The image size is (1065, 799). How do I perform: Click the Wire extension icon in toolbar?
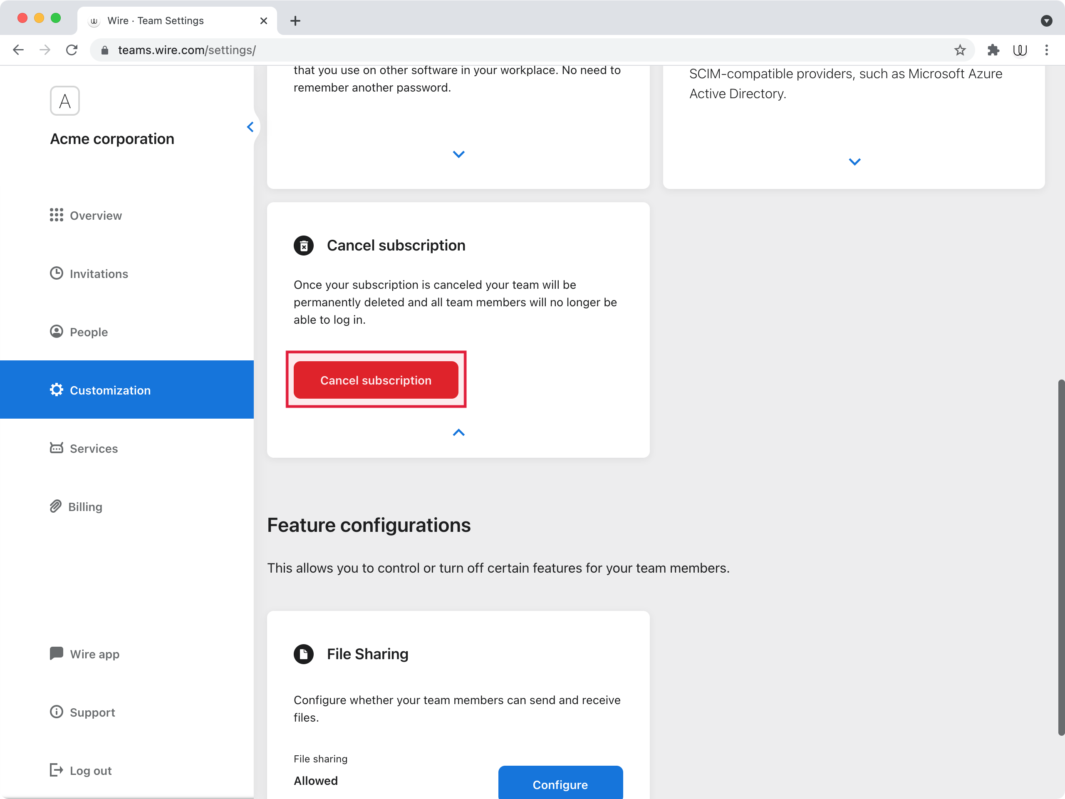[1020, 50]
